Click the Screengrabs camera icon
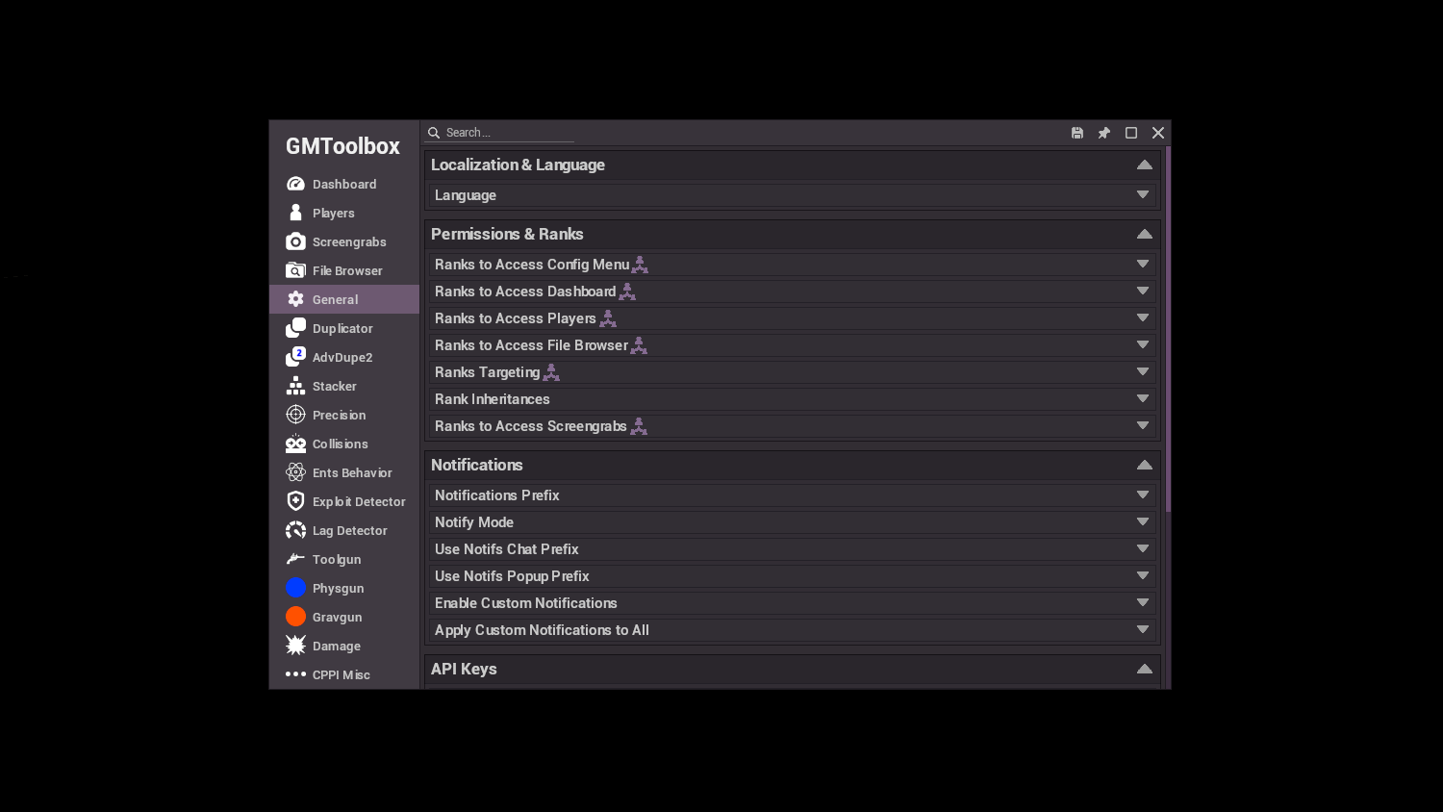The image size is (1443, 812). 295,241
